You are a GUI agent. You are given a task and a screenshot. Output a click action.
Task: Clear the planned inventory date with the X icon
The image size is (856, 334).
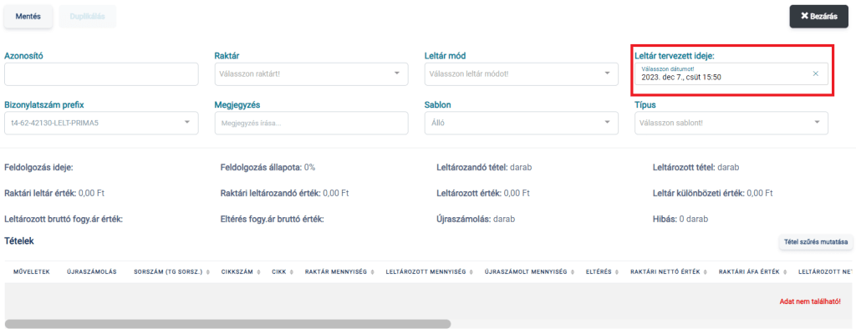click(815, 73)
